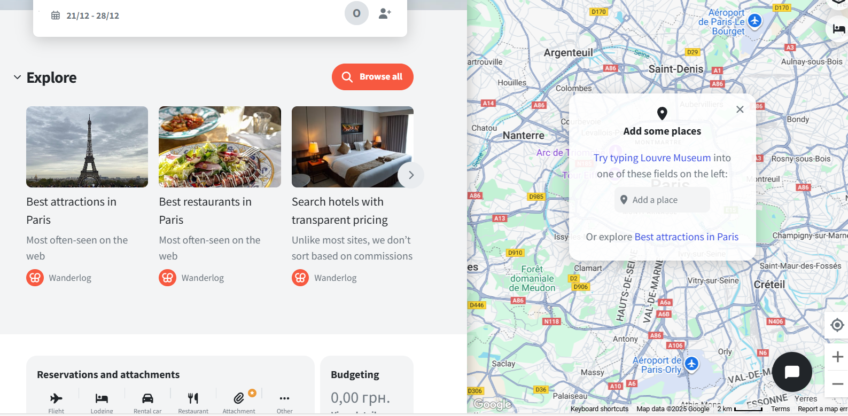This screenshot has width=848, height=416.
Task: Click the Flight reservation icon
Action: click(56, 398)
